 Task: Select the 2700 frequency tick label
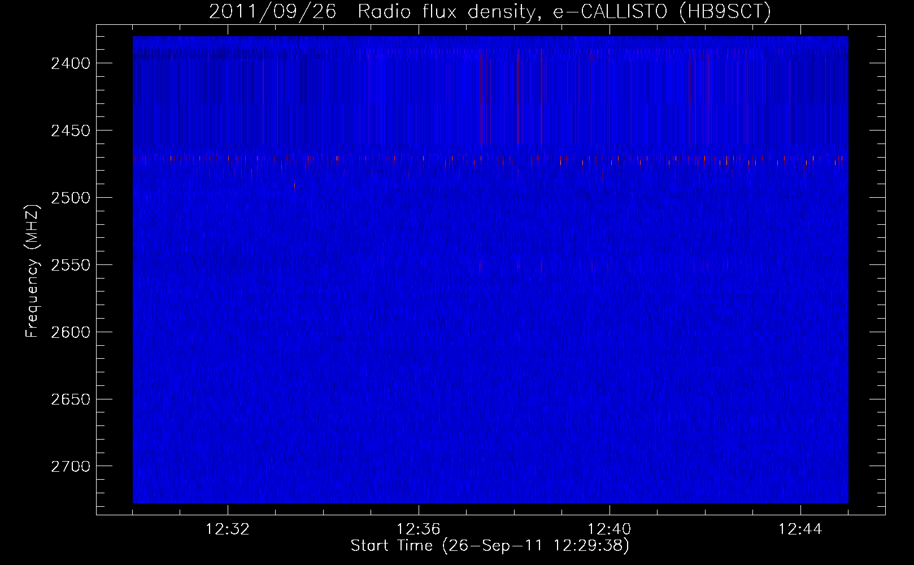(71, 467)
